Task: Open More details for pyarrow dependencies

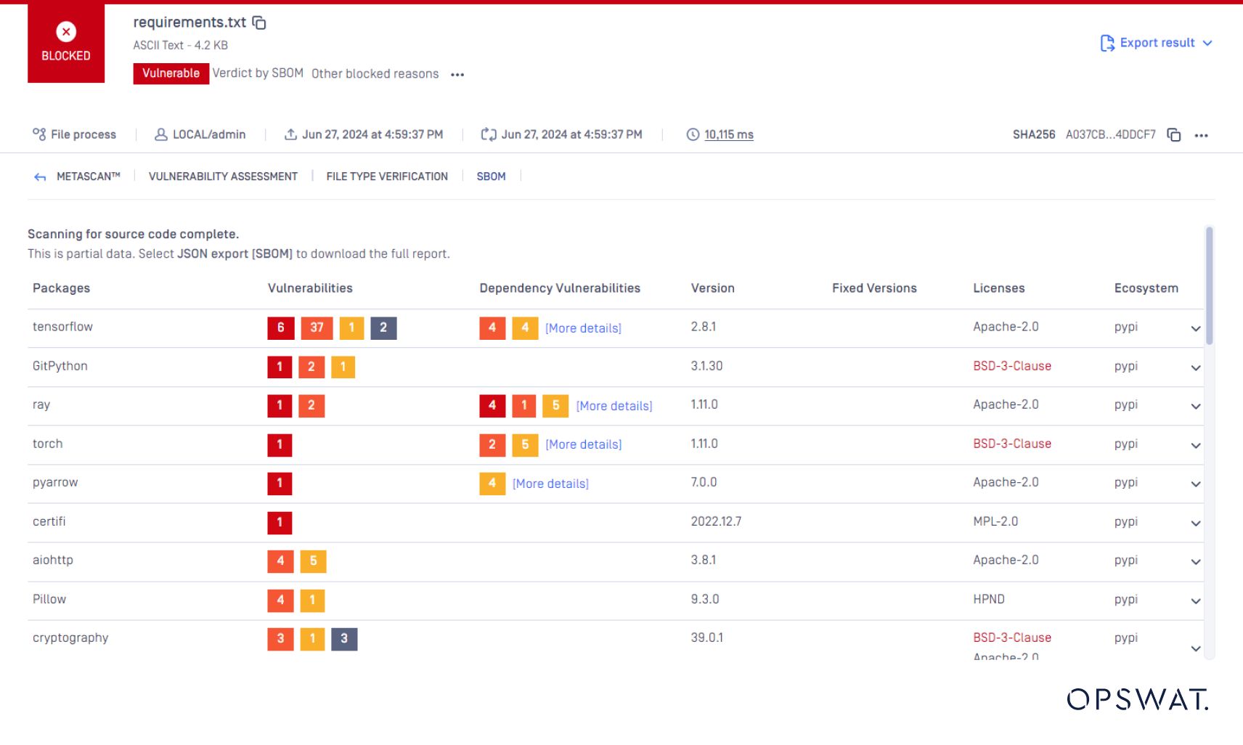Action: pos(550,484)
